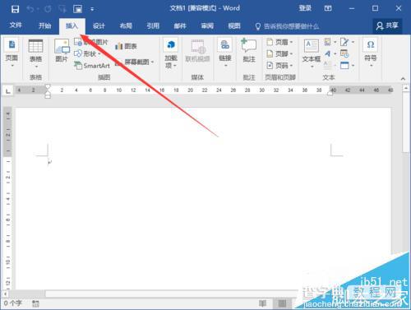Open the 屏幕截图 screenshot dropdown
Screen dimensions: 411x310
tap(134, 62)
